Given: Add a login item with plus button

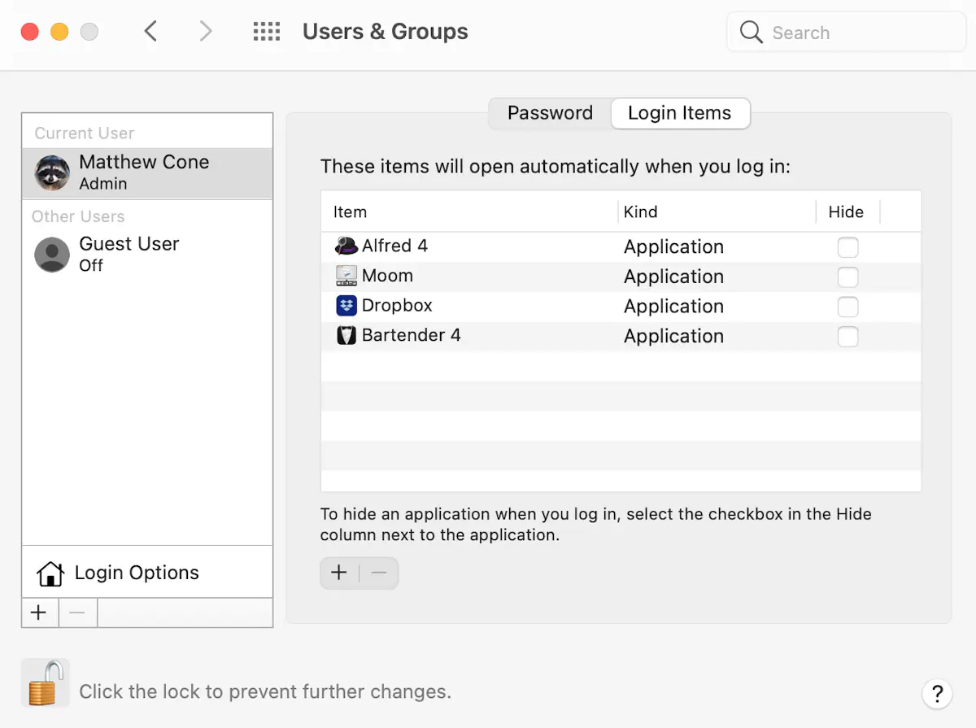Looking at the screenshot, I should pos(339,573).
